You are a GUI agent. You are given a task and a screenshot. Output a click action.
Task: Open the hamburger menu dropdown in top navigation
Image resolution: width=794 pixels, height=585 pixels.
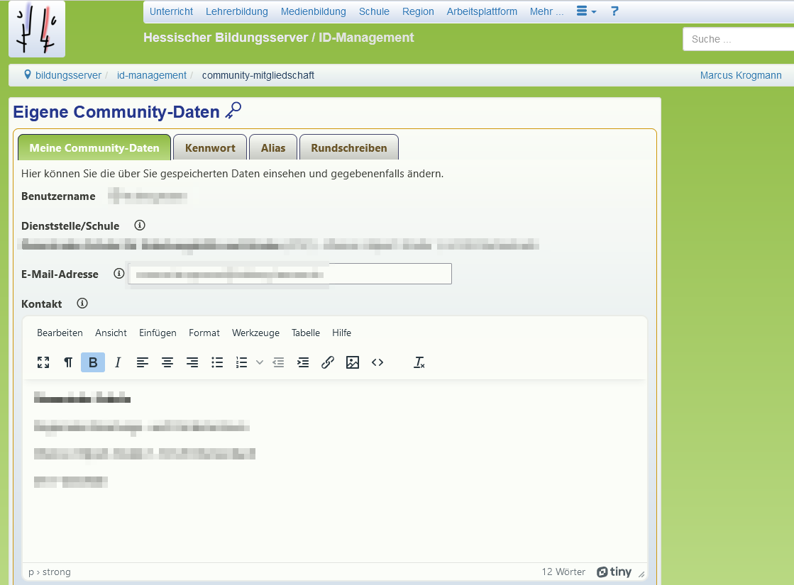(x=586, y=11)
